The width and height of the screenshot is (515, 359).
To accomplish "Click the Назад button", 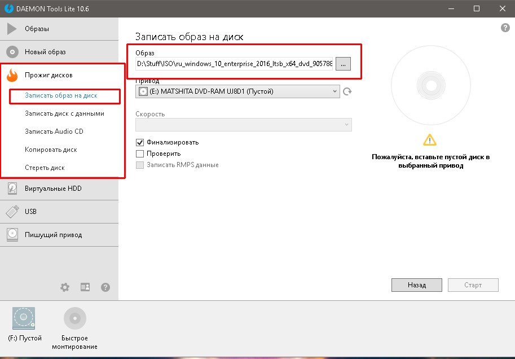I will (x=417, y=285).
